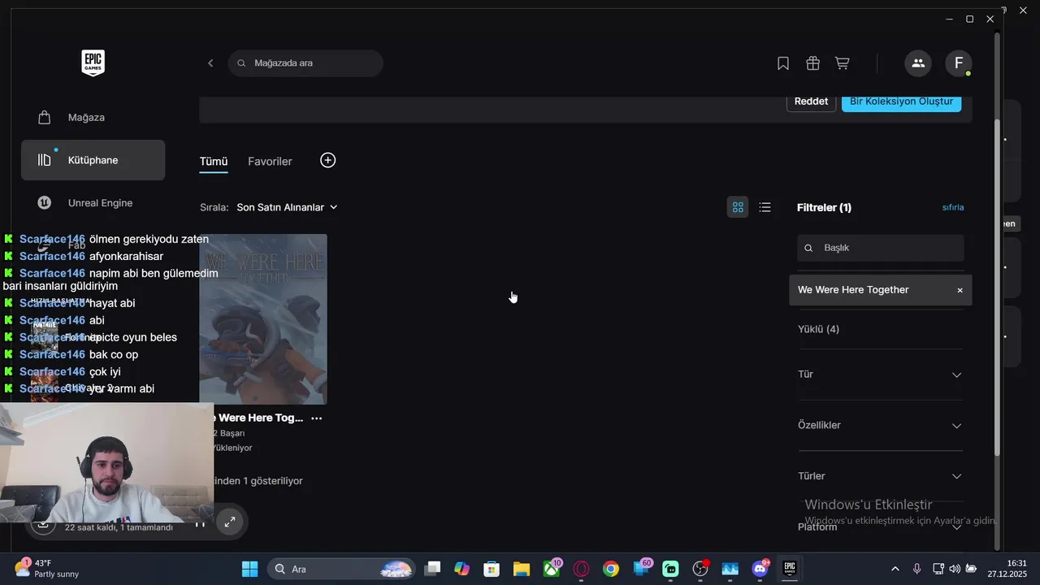Expand the Türler filter section
1040x585 pixels.
pos(881,476)
